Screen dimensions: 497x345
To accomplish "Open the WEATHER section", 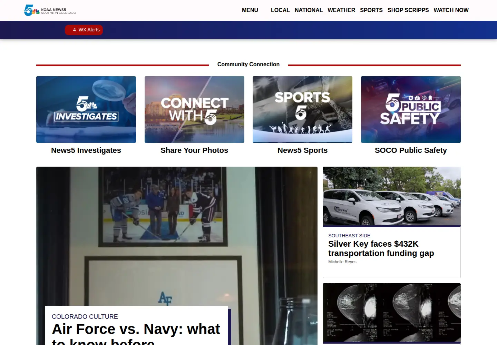I will 341,10.
